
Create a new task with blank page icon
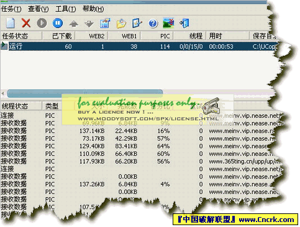pyautogui.click(x=11, y=23)
